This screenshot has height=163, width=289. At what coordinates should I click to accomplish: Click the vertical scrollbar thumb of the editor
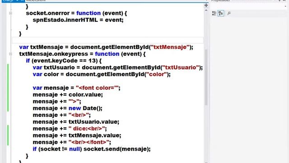click(206, 77)
